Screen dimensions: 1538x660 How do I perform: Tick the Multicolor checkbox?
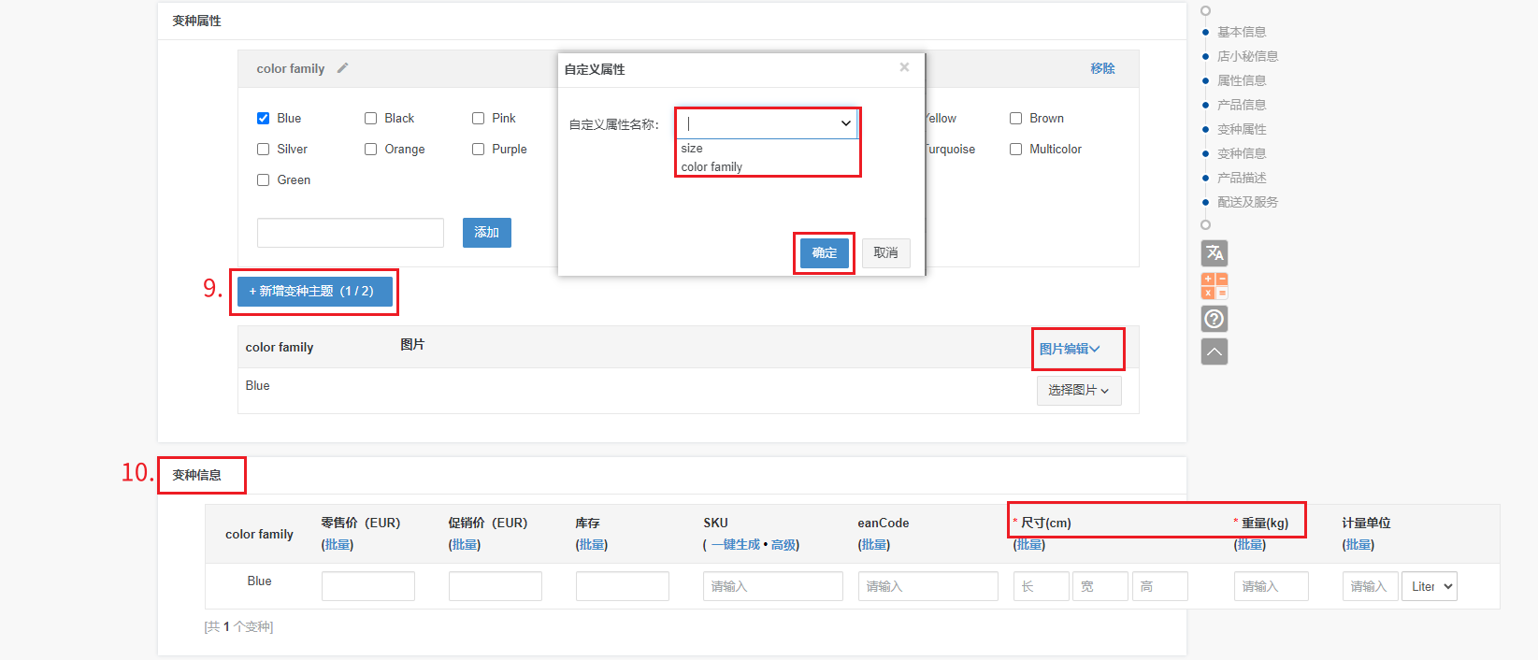(x=1015, y=150)
